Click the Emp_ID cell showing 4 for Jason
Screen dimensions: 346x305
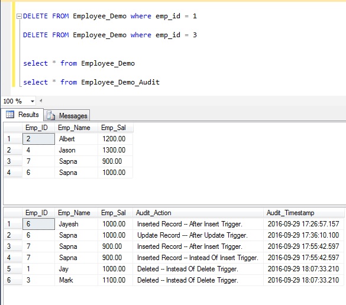(x=38, y=150)
